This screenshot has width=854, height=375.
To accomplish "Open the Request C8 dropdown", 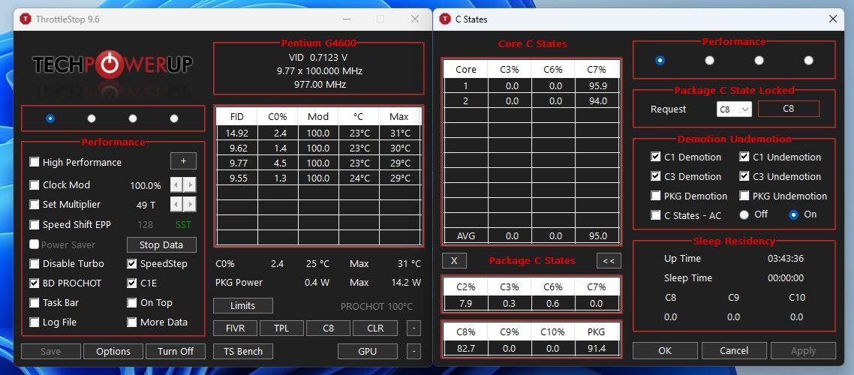I will click(x=734, y=109).
